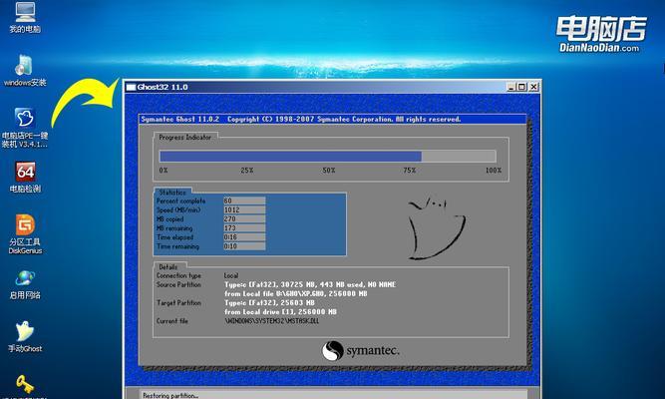Click the Current file path MSTASK.DLL

click(272, 321)
